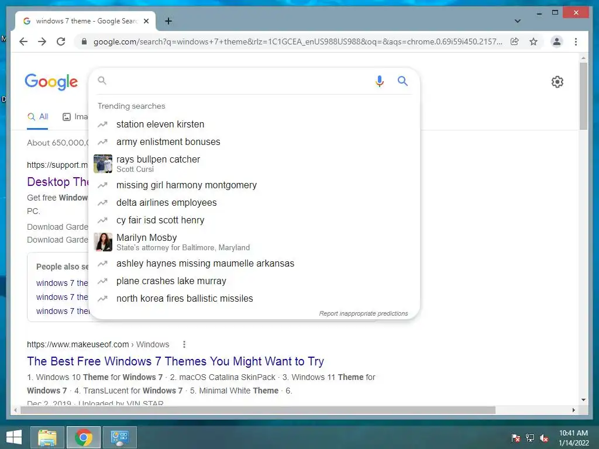The image size is (599, 449).
Task: Close the 'windows 7 theme' tab
Action: tap(146, 21)
